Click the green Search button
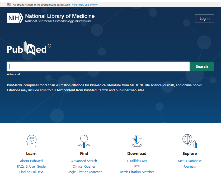 202,66
